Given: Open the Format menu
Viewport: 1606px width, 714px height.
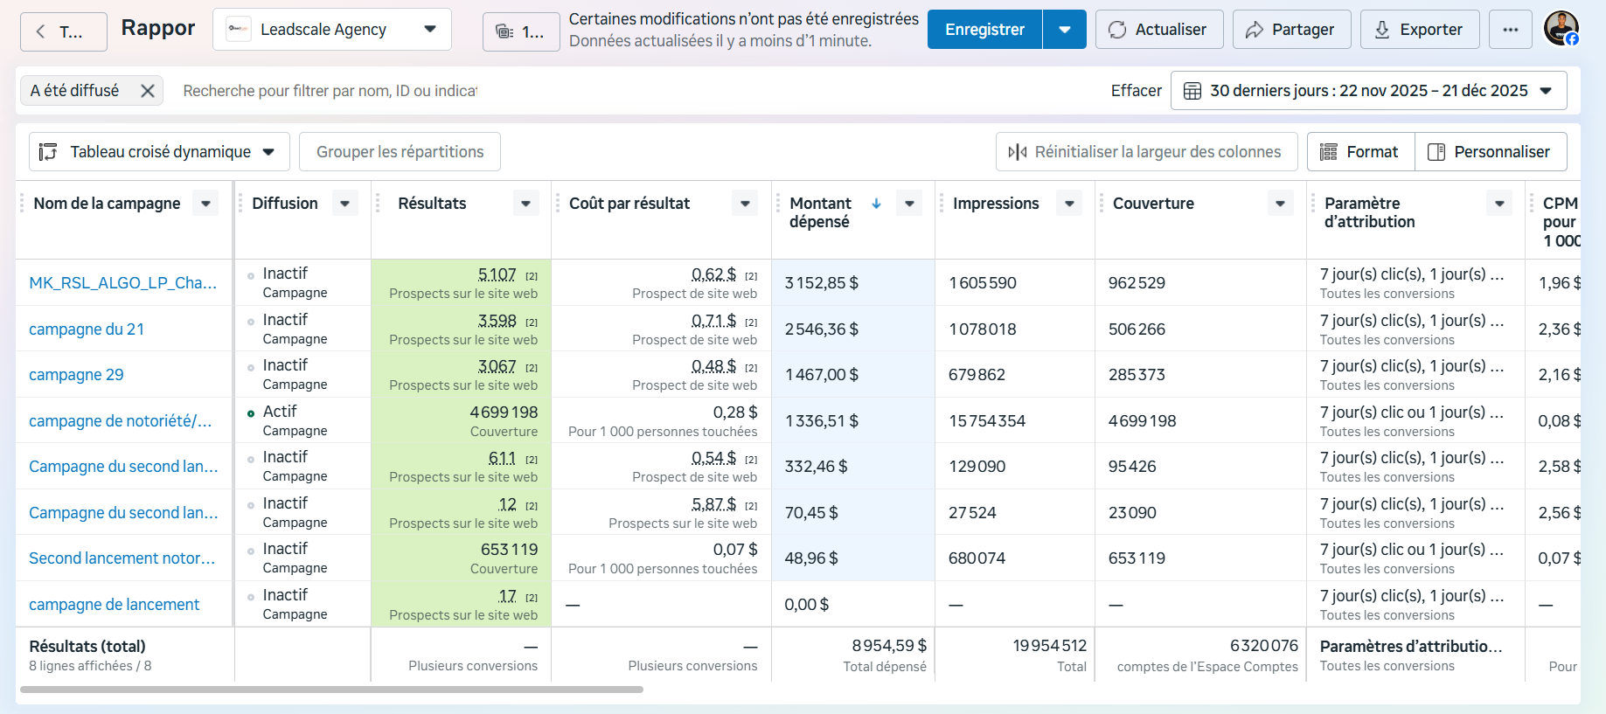Looking at the screenshot, I should coord(1360,152).
